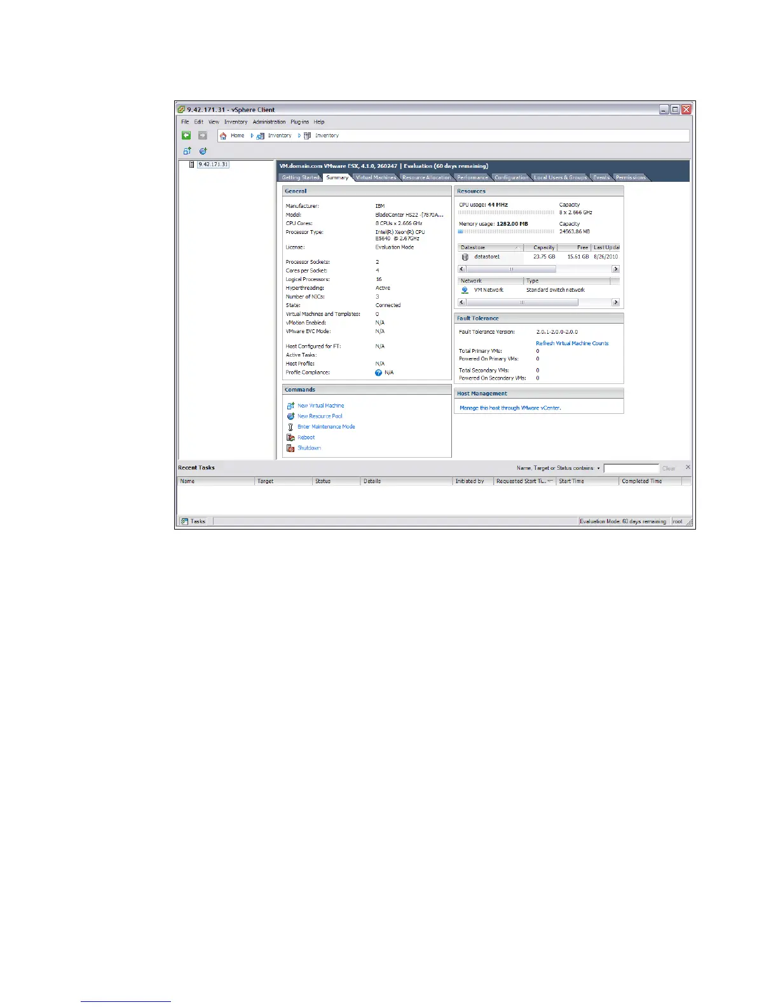Click the Status column header in Recent Tasks

pyautogui.click(x=336, y=481)
